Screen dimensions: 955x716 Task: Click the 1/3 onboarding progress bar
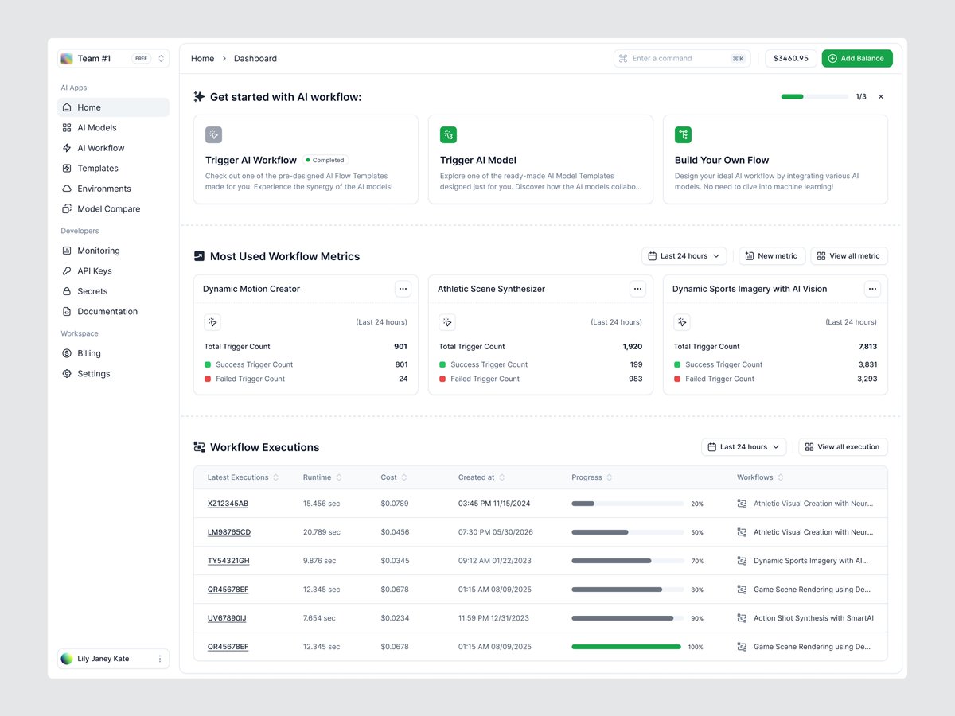(x=815, y=96)
